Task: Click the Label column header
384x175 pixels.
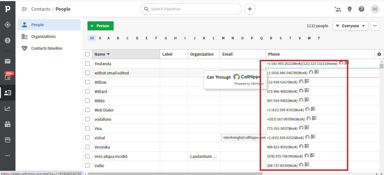Action: click(174, 54)
